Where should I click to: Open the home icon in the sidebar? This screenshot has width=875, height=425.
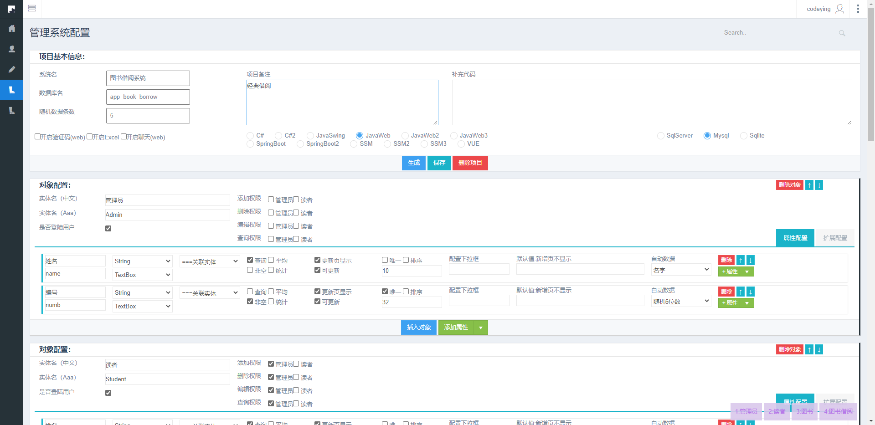click(12, 28)
